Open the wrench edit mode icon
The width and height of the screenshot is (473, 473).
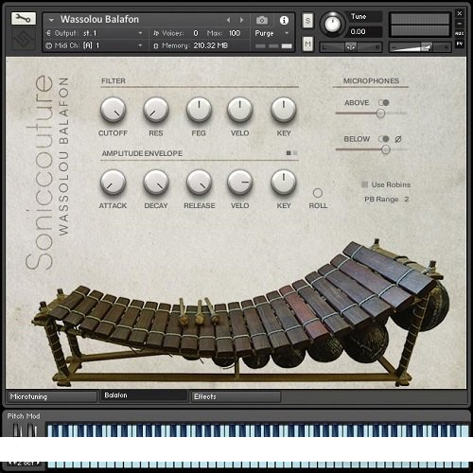(24, 19)
